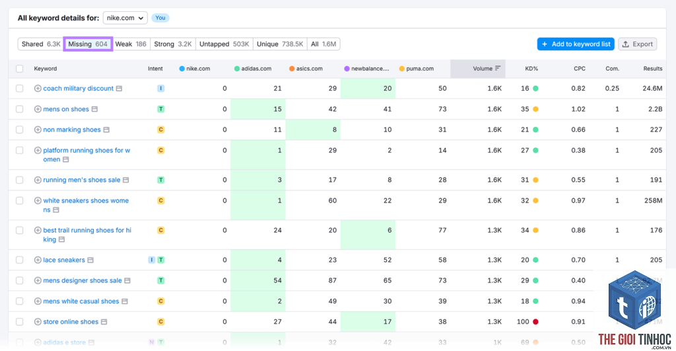This screenshot has width=676, height=351.
Task: Open the non marking shoes keyword link
Action: pos(72,130)
